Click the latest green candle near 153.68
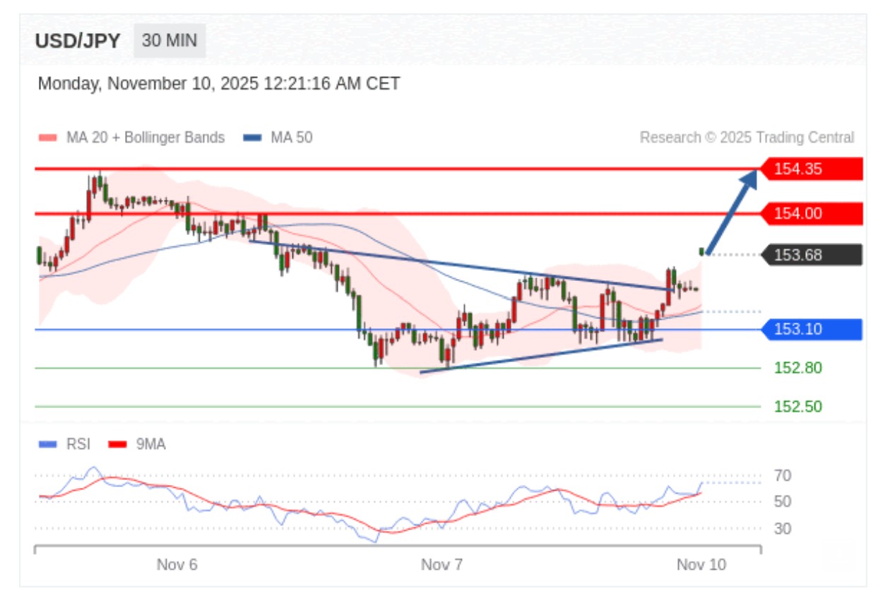This screenshot has height=593, width=890. (701, 251)
